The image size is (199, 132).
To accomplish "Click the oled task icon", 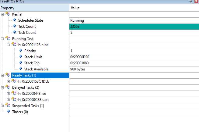I will (14, 44).
